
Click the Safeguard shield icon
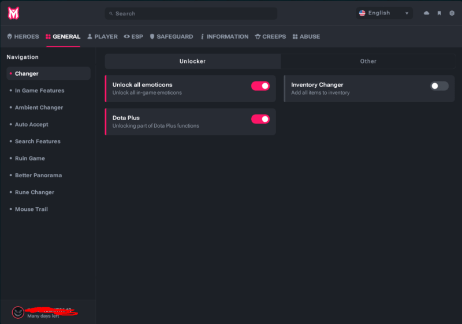pyautogui.click(x=152, y=36)
